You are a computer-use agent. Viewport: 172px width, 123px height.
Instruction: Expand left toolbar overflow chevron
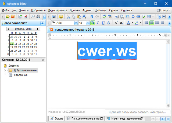(44, 17)
